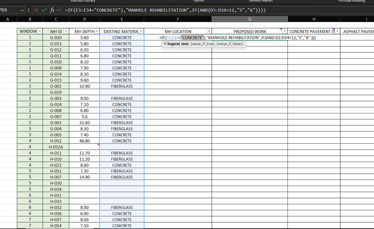Select the cell containing G-020
This screenshot has height=229, width=374.
55,37
